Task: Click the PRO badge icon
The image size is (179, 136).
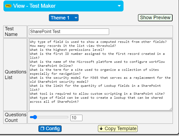Action: click(x=8, y=6)
